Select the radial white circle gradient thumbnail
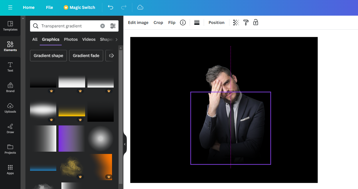Screen dimensions: 358x189 coord(101,139)
